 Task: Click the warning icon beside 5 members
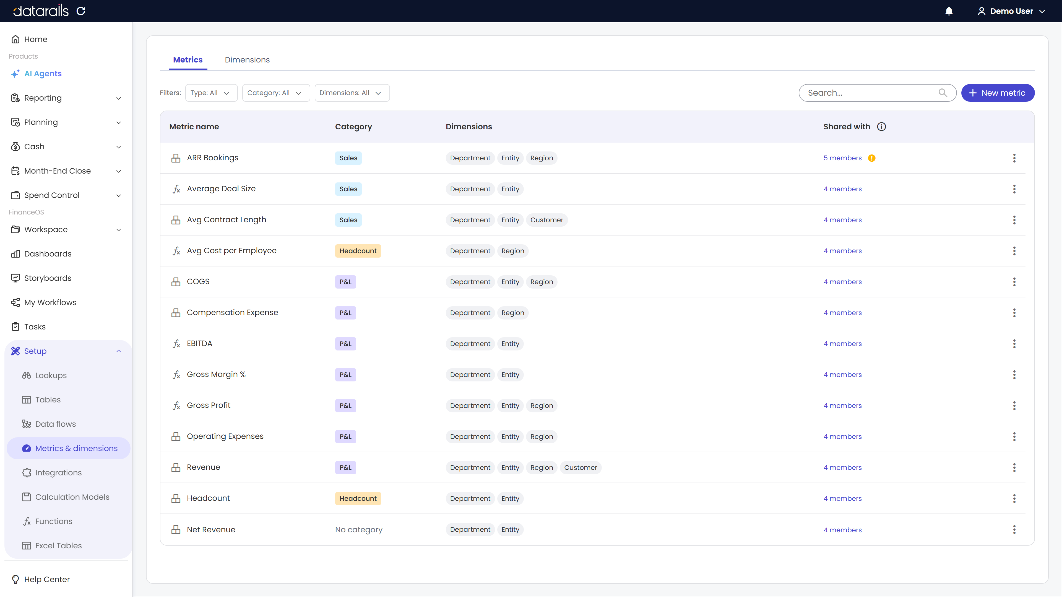pos(871,158)
